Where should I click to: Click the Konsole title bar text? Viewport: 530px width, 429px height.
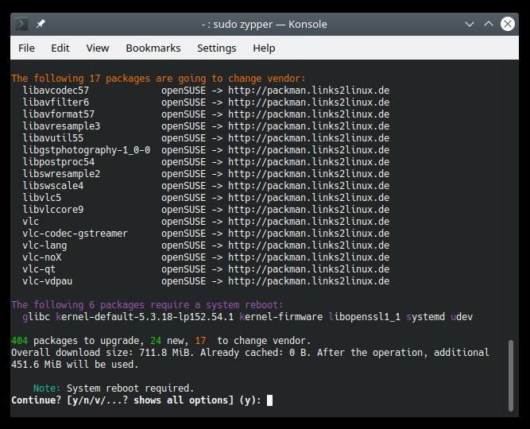[x=265, y=24]
